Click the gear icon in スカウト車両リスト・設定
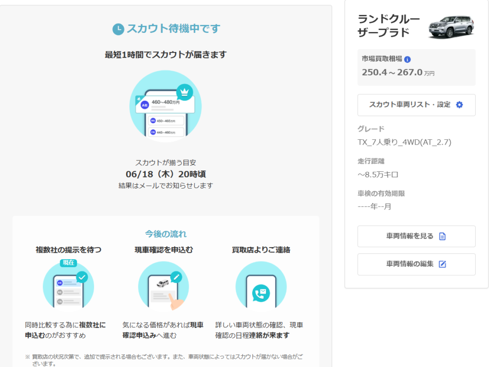This screenshot has width=489, height=367. [459, 105]
